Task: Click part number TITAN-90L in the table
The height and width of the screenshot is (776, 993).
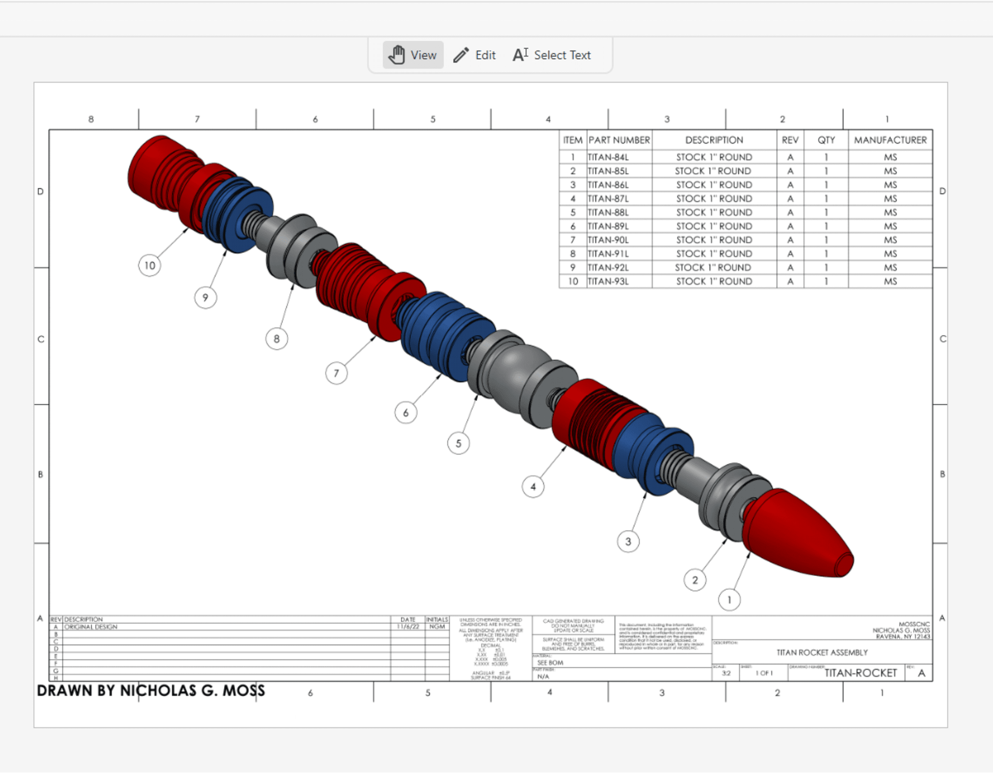Action: point(608,240)
